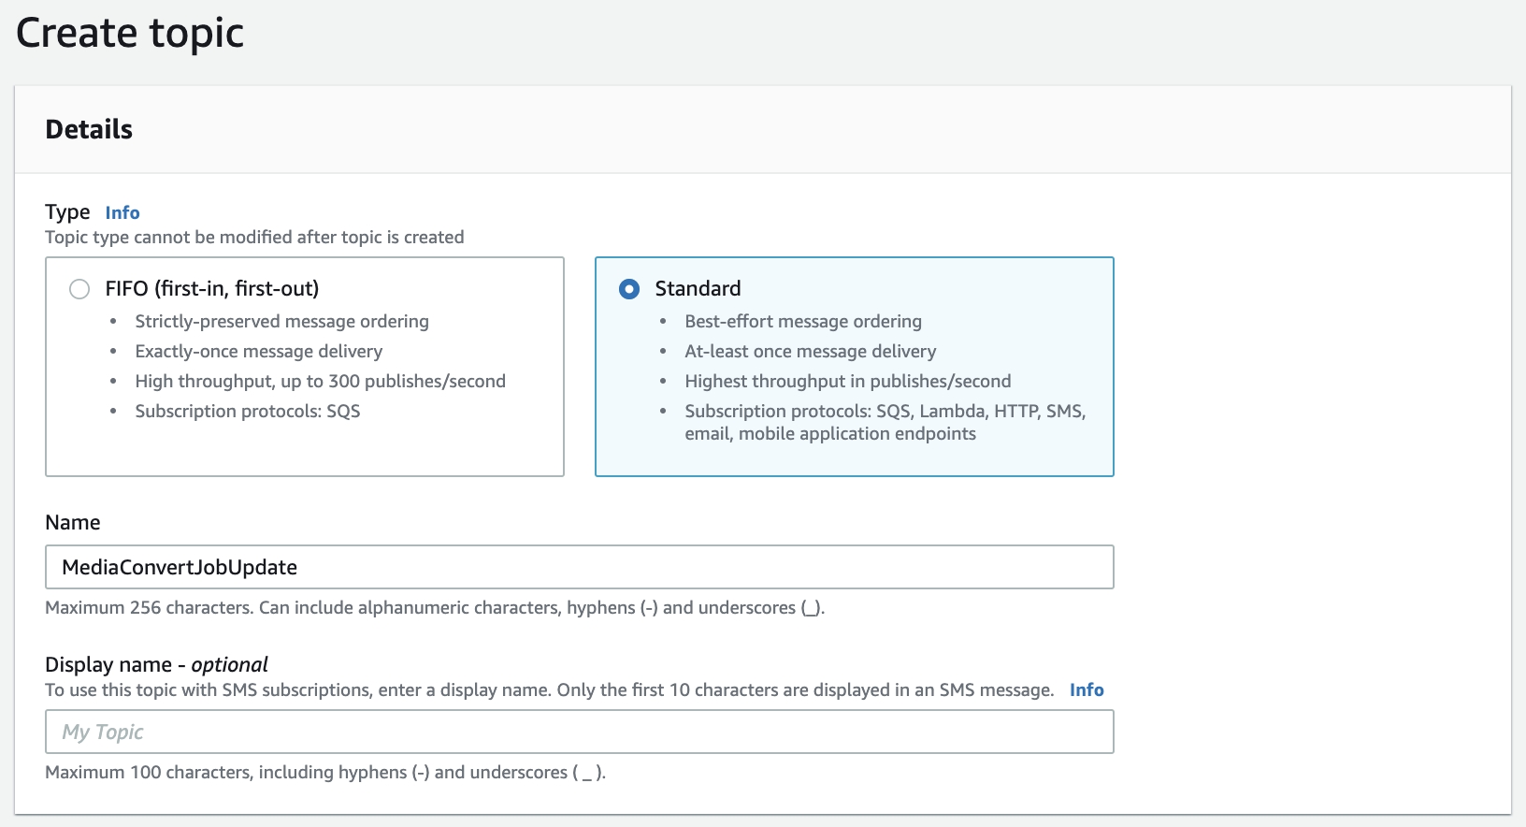This screenshot has height=827, width=1526.
Task: Click the "Display name - optional" label
Action: pyautogui.click(x=156, y=665)
